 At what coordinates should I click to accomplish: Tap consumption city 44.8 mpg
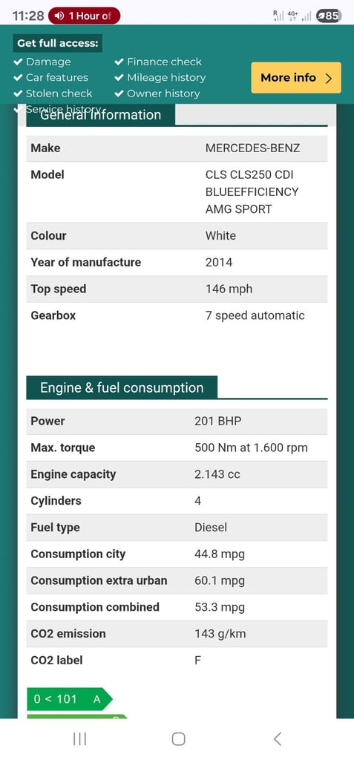click(x=219, y=554)
